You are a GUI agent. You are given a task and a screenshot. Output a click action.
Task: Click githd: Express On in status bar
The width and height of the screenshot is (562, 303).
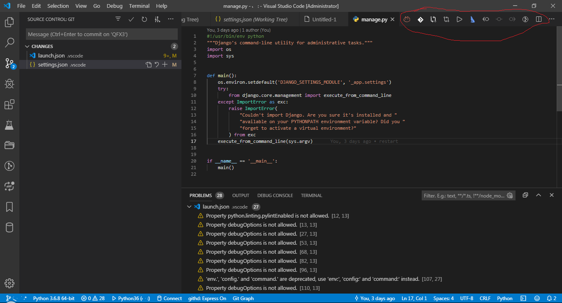(x=207, y=298)
